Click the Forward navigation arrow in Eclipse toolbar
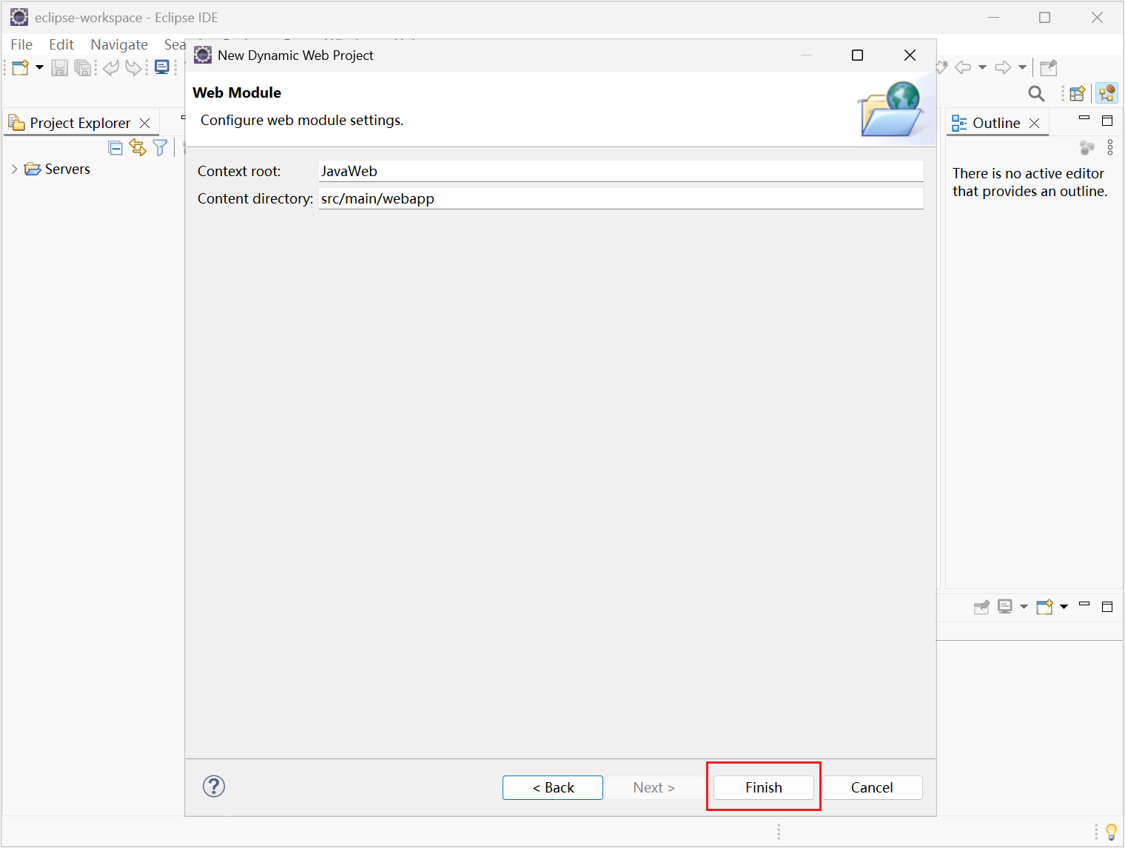This screenshot has height=848, width=1125. pos(1003,67)
